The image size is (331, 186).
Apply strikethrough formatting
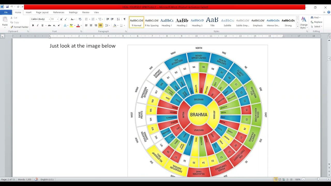coord(49,25)
